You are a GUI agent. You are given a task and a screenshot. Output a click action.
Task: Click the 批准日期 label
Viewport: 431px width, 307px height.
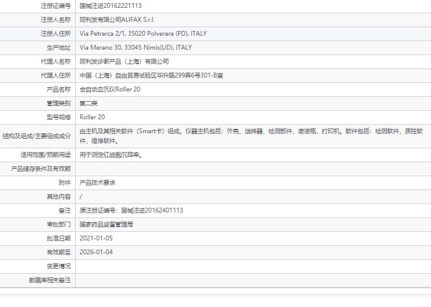(59, 239)
